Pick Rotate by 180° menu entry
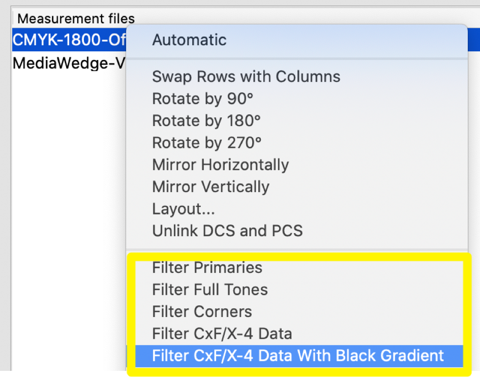This screenshot has width=480, height=377. click(x=296, y=120)
